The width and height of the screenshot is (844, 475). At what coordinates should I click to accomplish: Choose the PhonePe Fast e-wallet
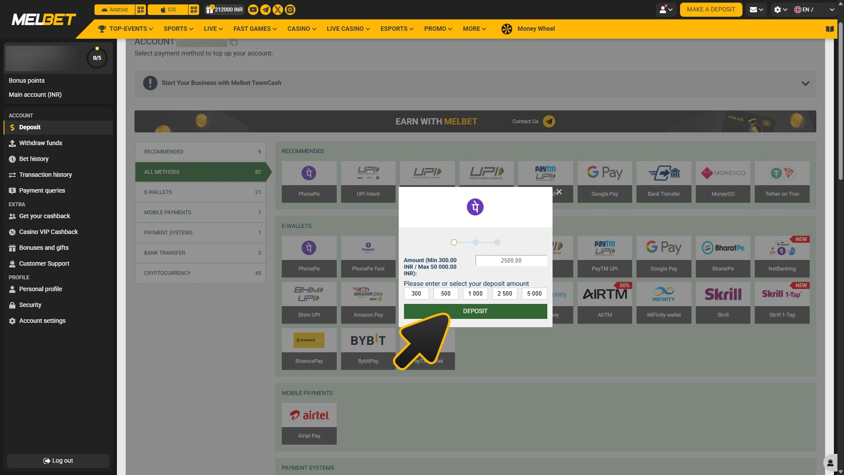click(x=368, y=256)
